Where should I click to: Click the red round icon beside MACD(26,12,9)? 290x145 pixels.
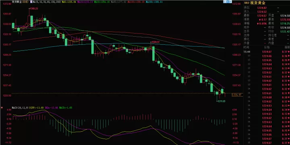point(2,108)
